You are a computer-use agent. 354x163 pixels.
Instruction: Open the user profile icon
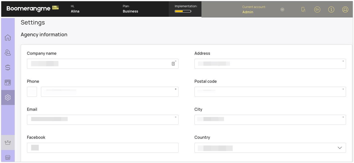[345, 10]
